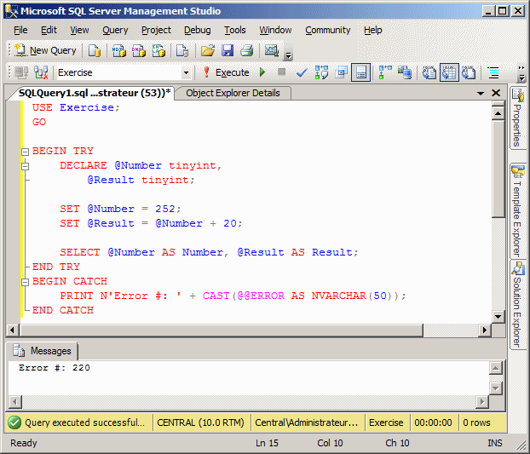Close the SQLQuery1.sql document tab
The image size is (530, 454).
click(x=496, y=93)
